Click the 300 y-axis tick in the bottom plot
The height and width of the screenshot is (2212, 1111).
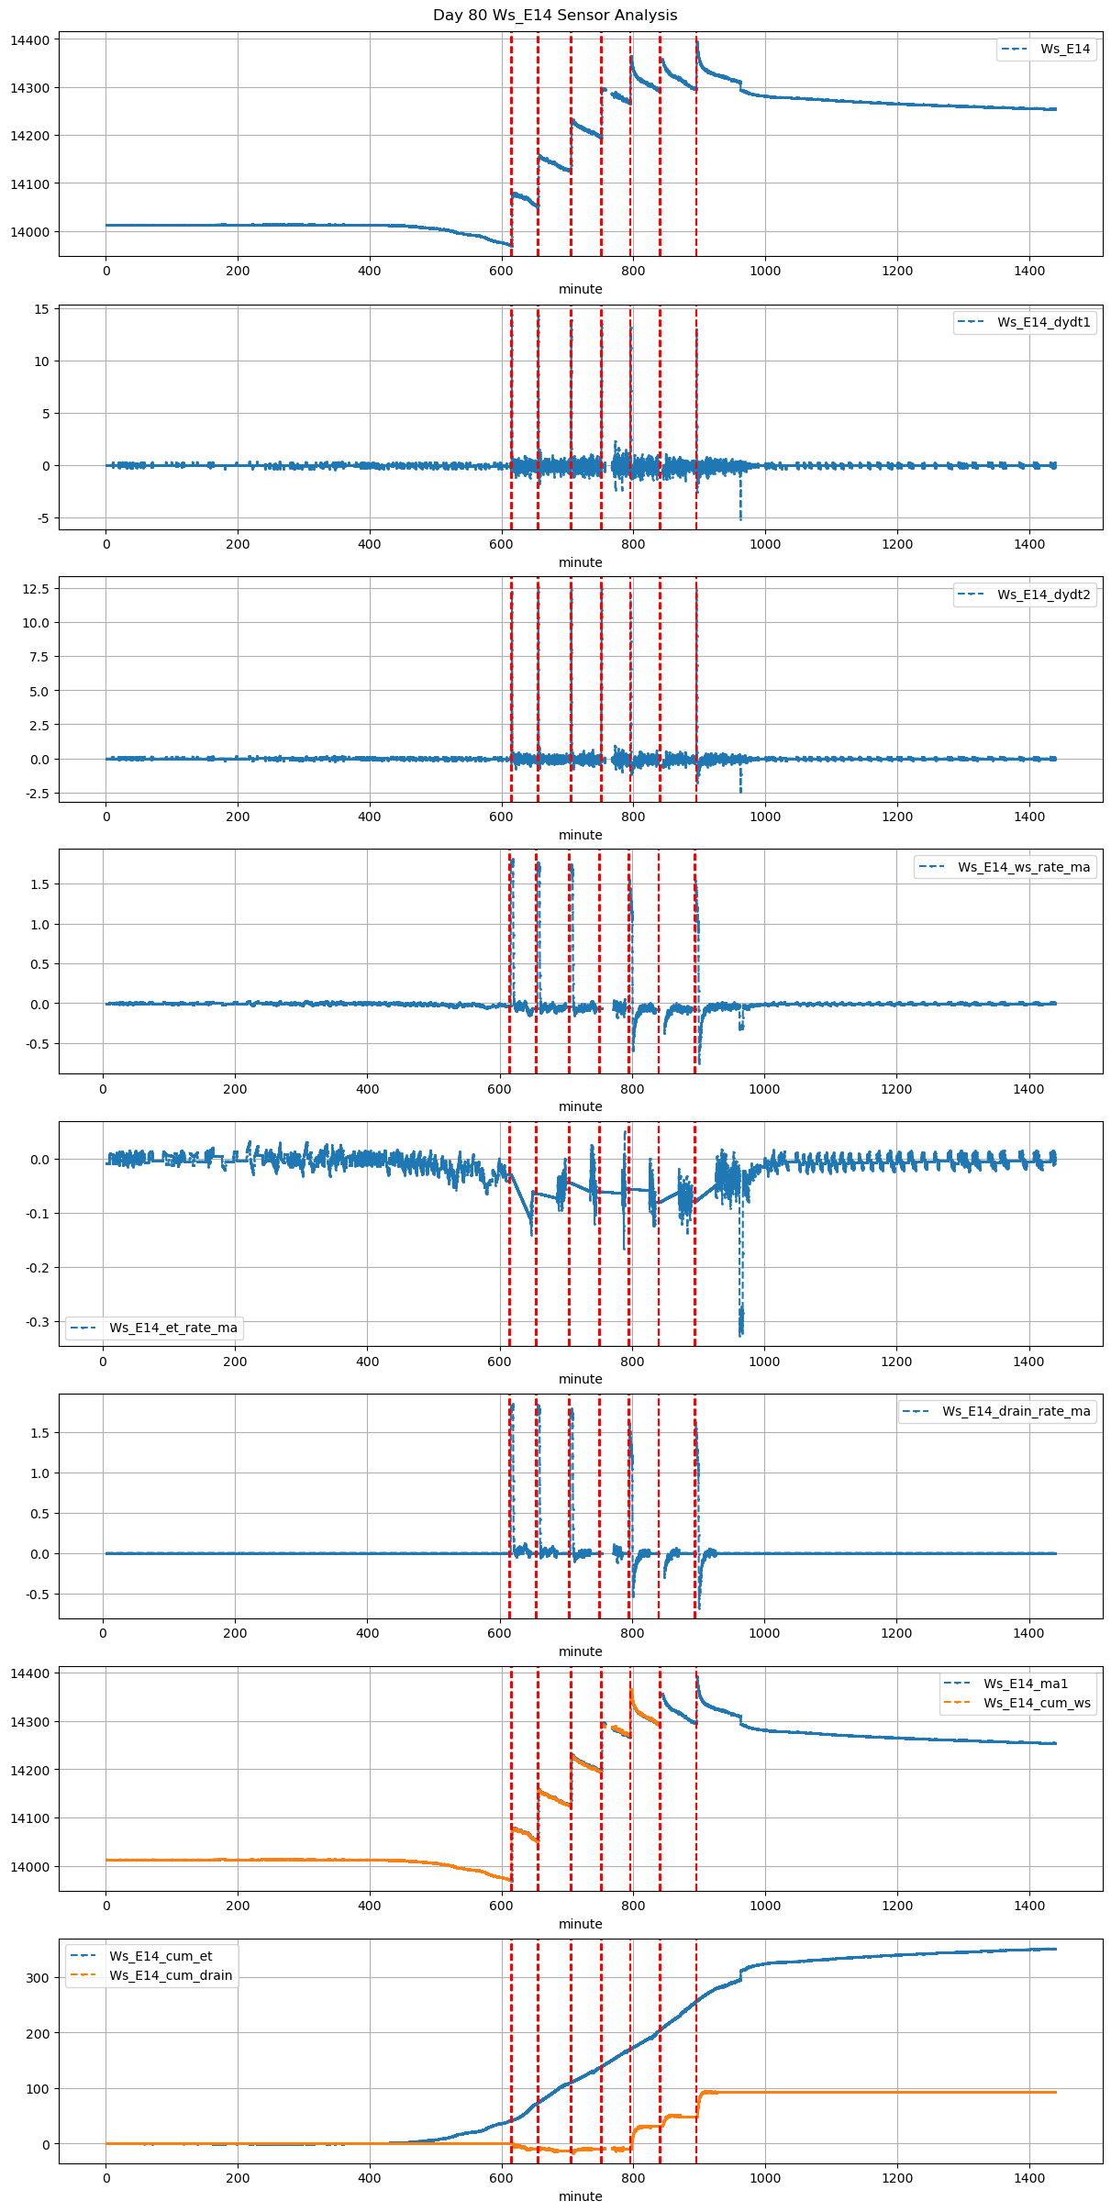tap(38, 1978)
